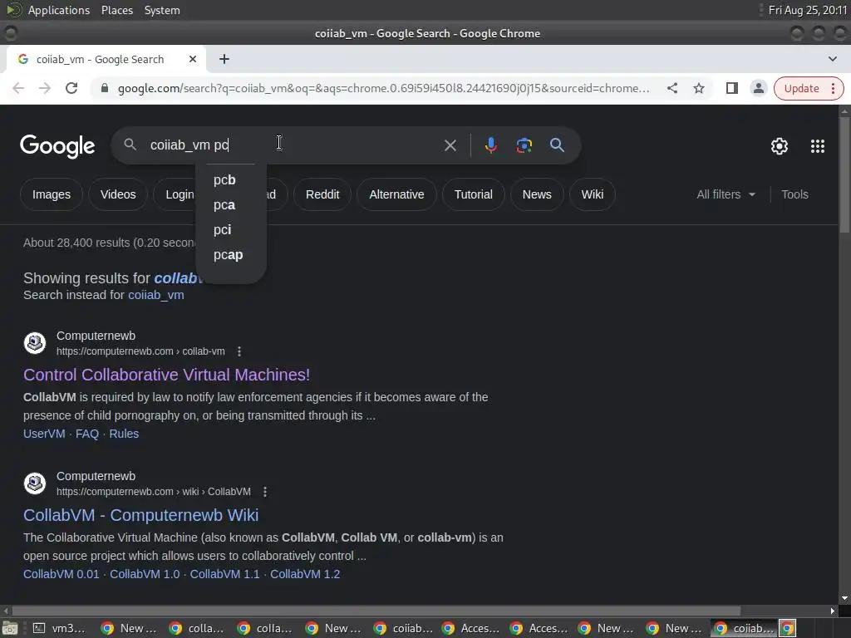Open search Tools options
The image size is (851, 638).
pyautogui.click(x=794, y=194)
